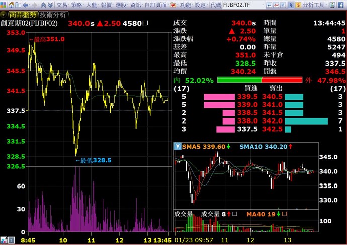Switch to the 技術分析 tab
This screenshot has height=245, width=347.
pos(53,14)
